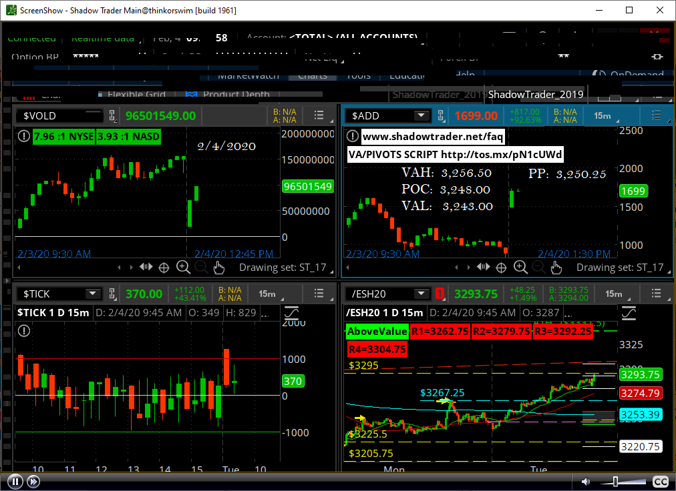Click the expand-scroll arrows icon on $VOLD chart
The image size is (676, 491).
146,267
